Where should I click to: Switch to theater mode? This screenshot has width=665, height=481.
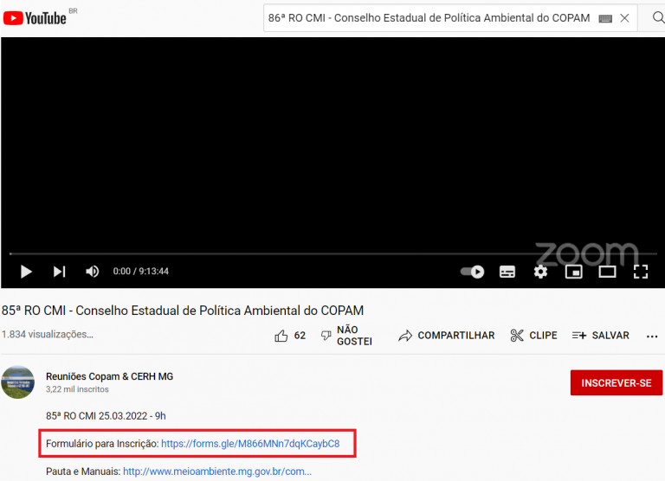607,272
